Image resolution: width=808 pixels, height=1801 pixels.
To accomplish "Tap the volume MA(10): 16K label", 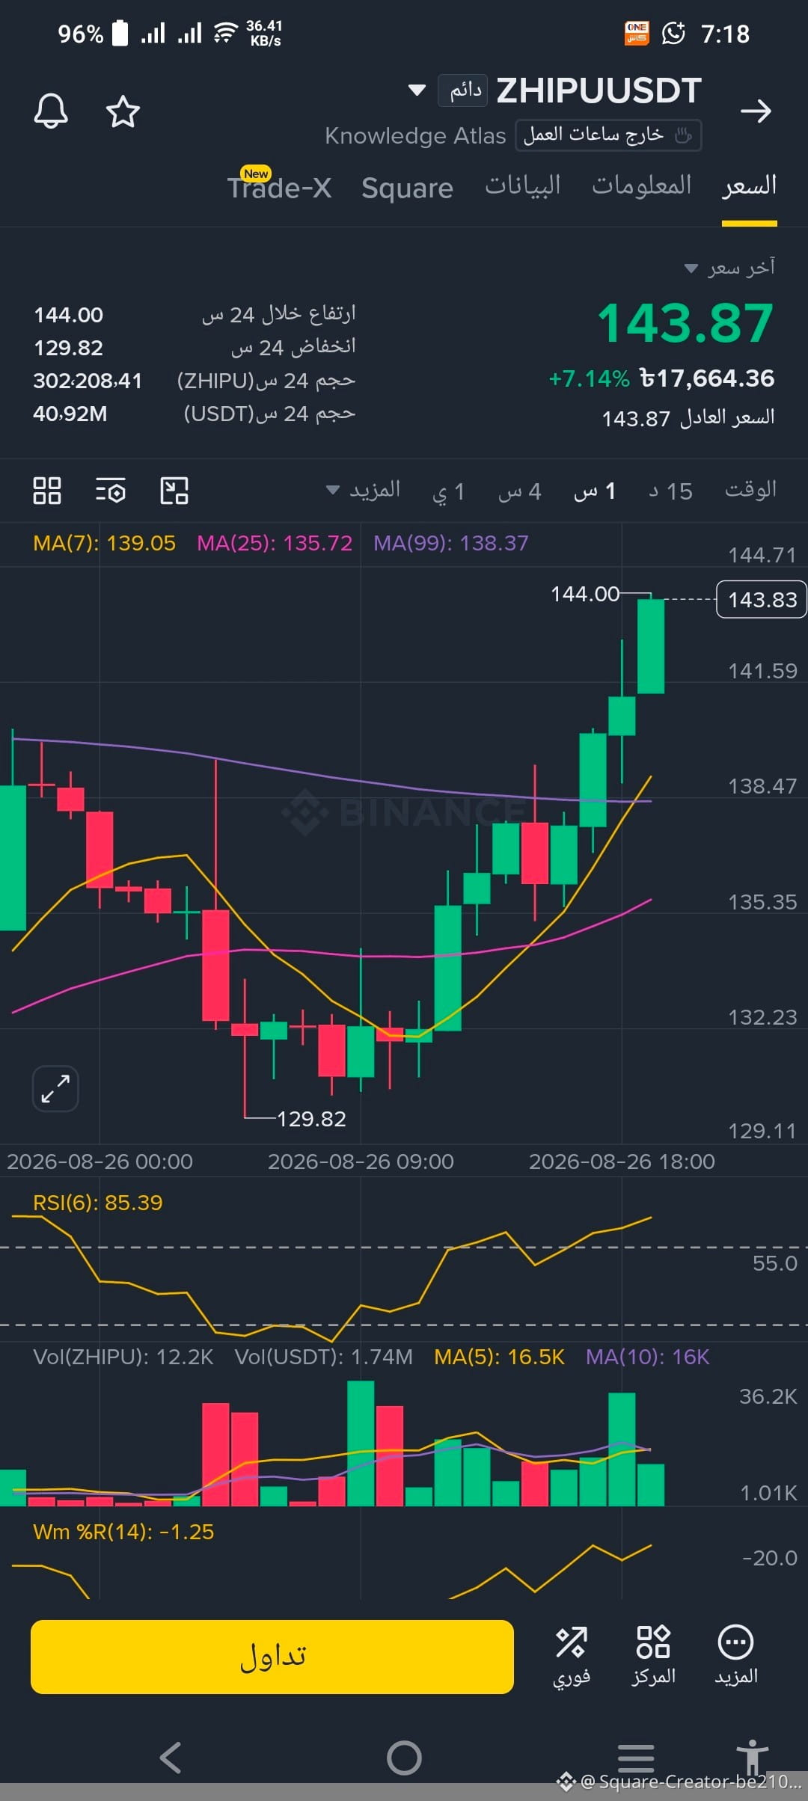I will click(648, 1357).
